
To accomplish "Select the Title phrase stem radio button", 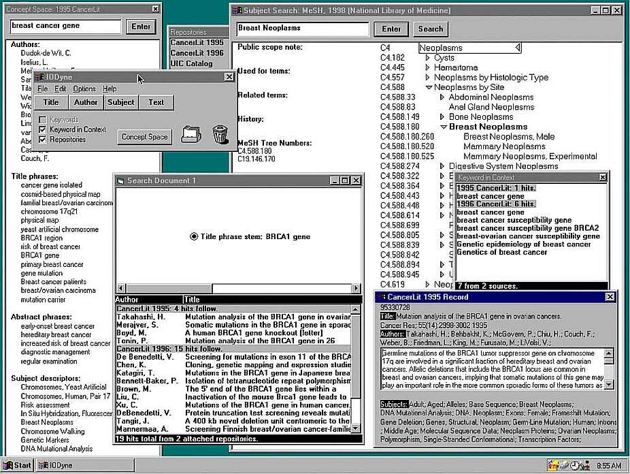I will [x=195, y=236].
